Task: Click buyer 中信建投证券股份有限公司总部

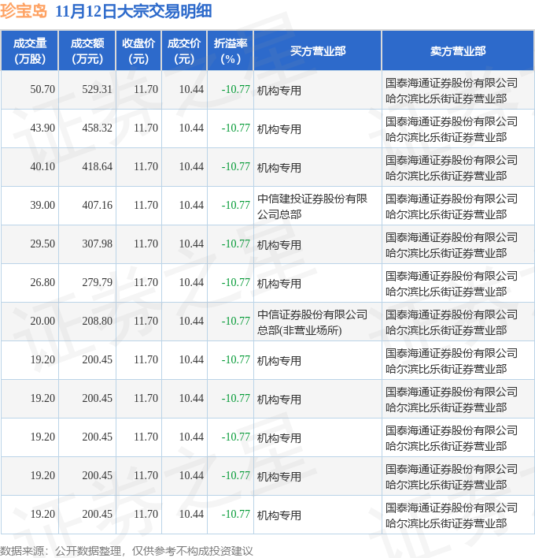Action: point(312,206)
